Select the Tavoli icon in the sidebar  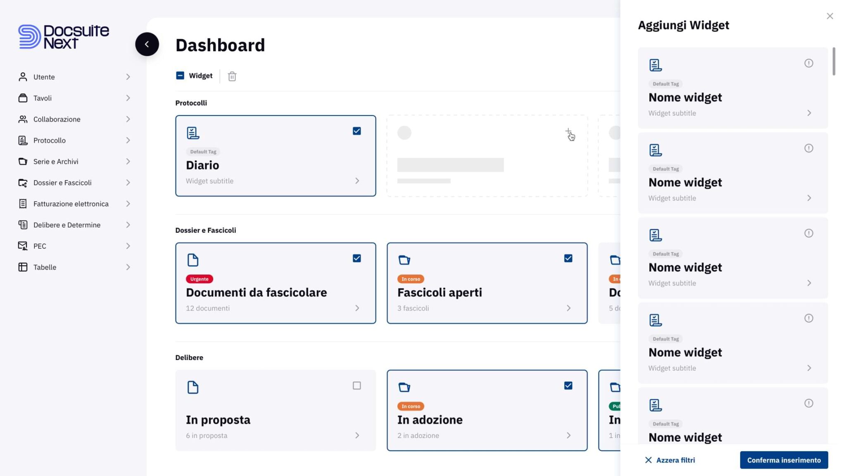tap(23, 98)
